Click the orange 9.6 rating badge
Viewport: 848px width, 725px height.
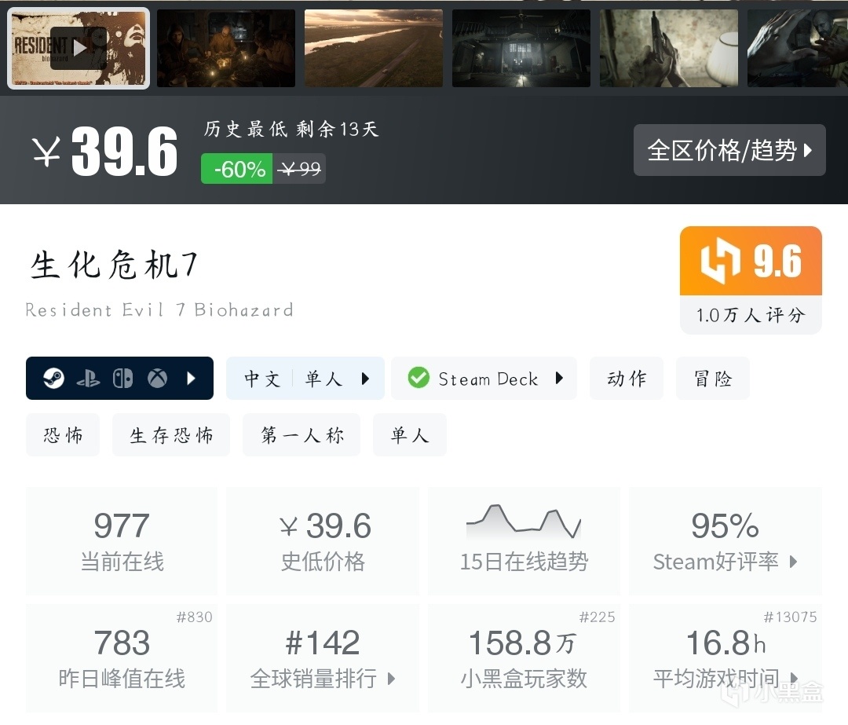point(751,261)
